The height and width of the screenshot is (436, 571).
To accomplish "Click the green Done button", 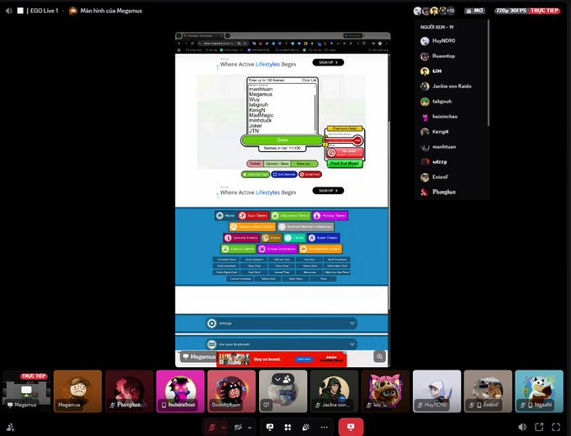I will pyautogui.click(x=283, y=140).
